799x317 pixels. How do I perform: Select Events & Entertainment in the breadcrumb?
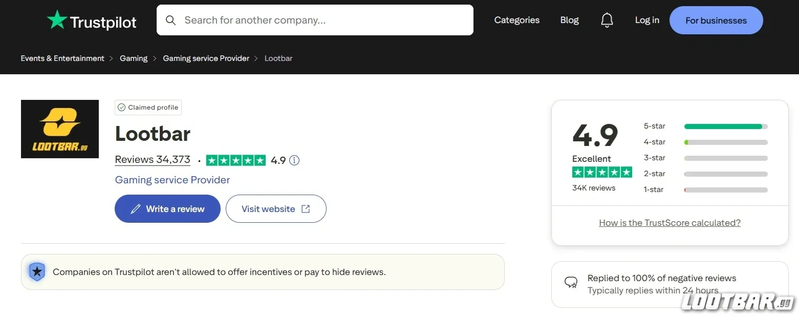coord(62,58)
